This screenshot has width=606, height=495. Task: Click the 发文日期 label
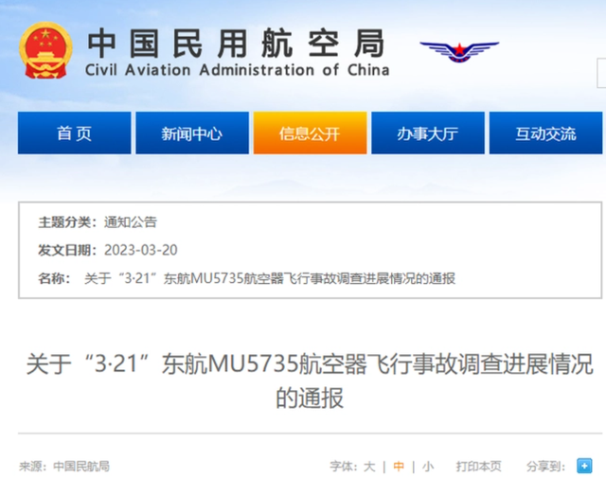click(67, 250)
